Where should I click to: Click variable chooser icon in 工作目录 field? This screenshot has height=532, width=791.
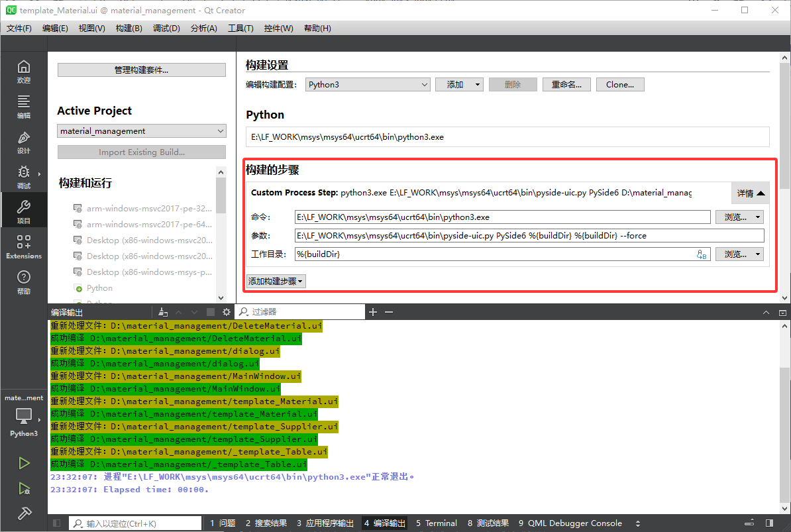pyautogui.click(x=701, y=254)
